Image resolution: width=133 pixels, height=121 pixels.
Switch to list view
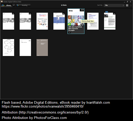click(131, 5)
